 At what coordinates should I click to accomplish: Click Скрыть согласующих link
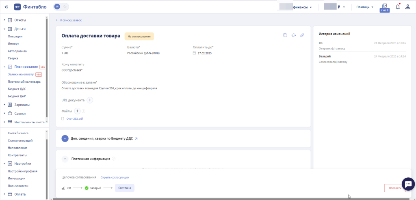point(115,177)
